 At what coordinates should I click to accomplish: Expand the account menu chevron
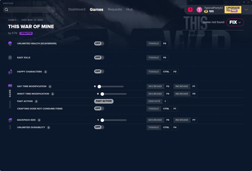246,10
